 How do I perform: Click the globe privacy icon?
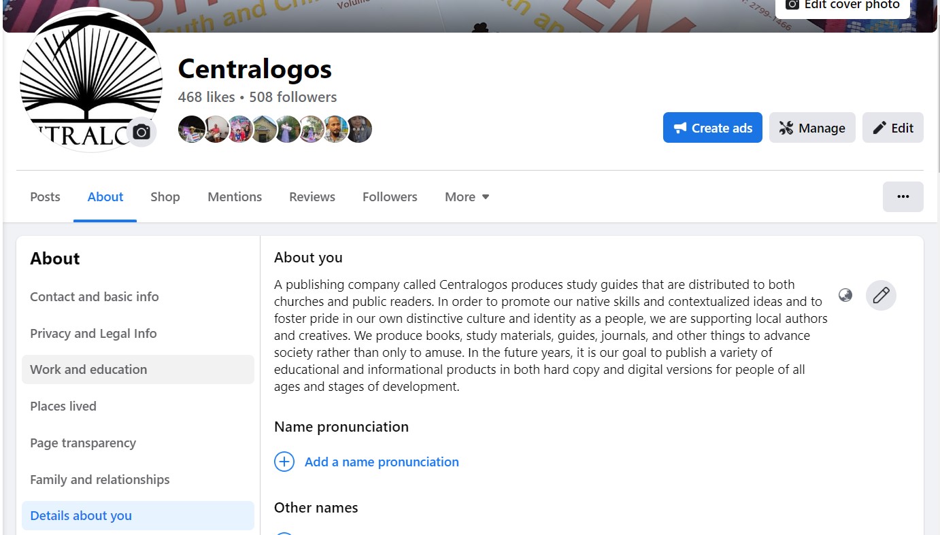pyautogui.click(x=845, y=296)
